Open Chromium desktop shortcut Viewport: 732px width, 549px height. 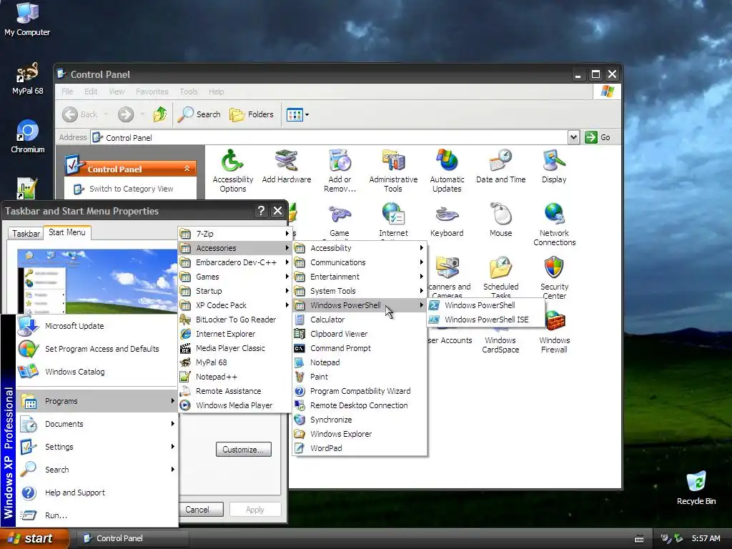(28, 137)
